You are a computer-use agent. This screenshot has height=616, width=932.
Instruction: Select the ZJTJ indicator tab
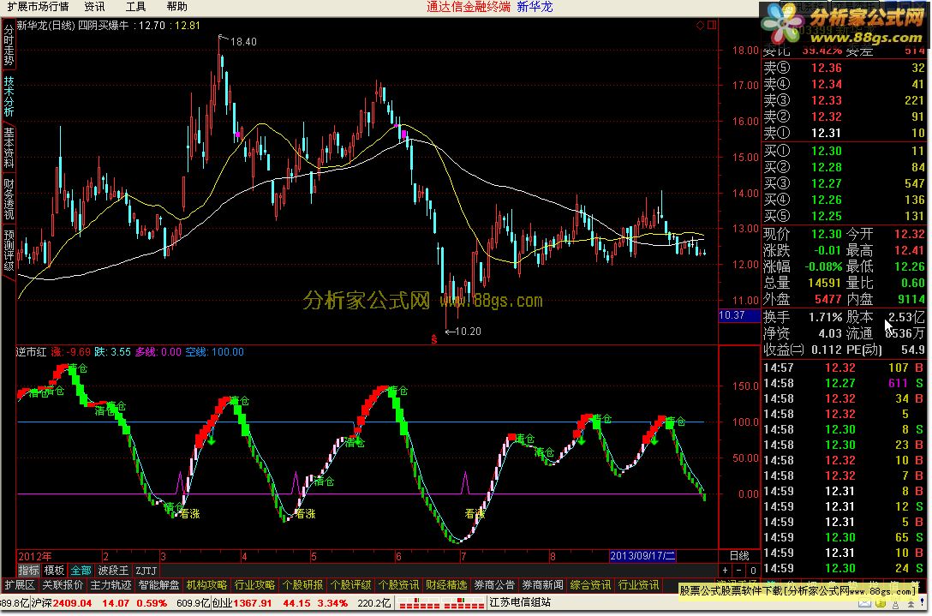[x=146, y=571]
